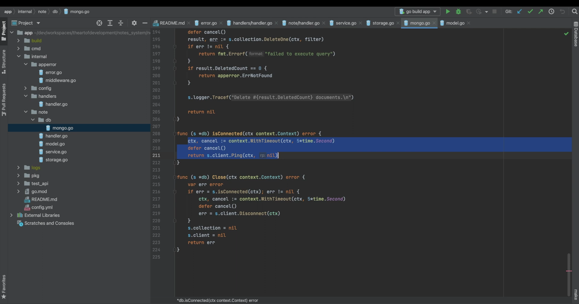The height and width of the screenshot is (304, 579).
Task: Rollback changes with undo icon
Action: tap(562, 11)
